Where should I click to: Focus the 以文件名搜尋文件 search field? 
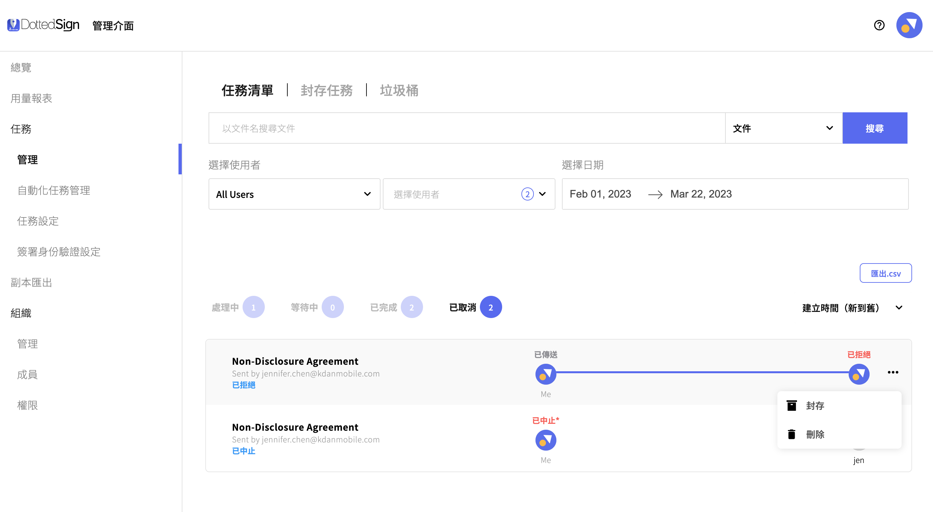pyautogui.click(x=467, y=128)
